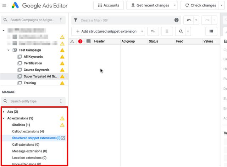Open structured snippets in new window icon
This screenshot has width=227, height=167.
(63, 138)
